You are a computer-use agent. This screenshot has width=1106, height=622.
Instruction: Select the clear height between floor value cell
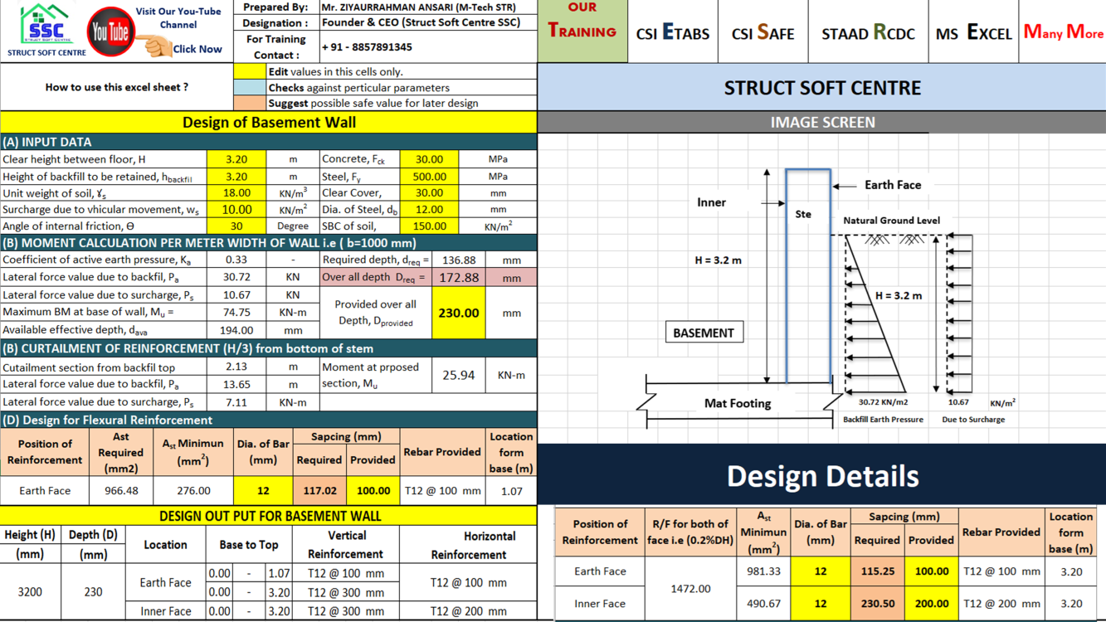(236, 159)
